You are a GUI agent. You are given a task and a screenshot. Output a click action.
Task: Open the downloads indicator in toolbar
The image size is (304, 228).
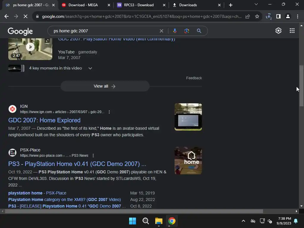click(x=269, y=17)
